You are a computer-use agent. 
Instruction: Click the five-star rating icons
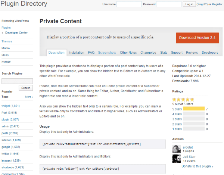pos(183,100)
